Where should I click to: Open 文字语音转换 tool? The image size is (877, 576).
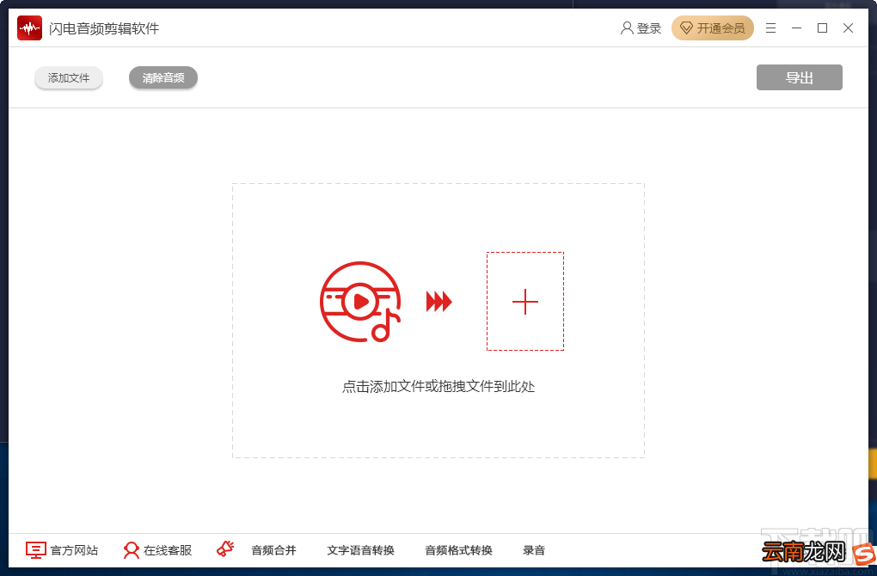coord(361,550)
